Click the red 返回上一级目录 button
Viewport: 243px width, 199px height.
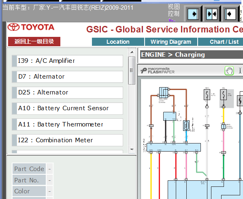click(34, 42)
